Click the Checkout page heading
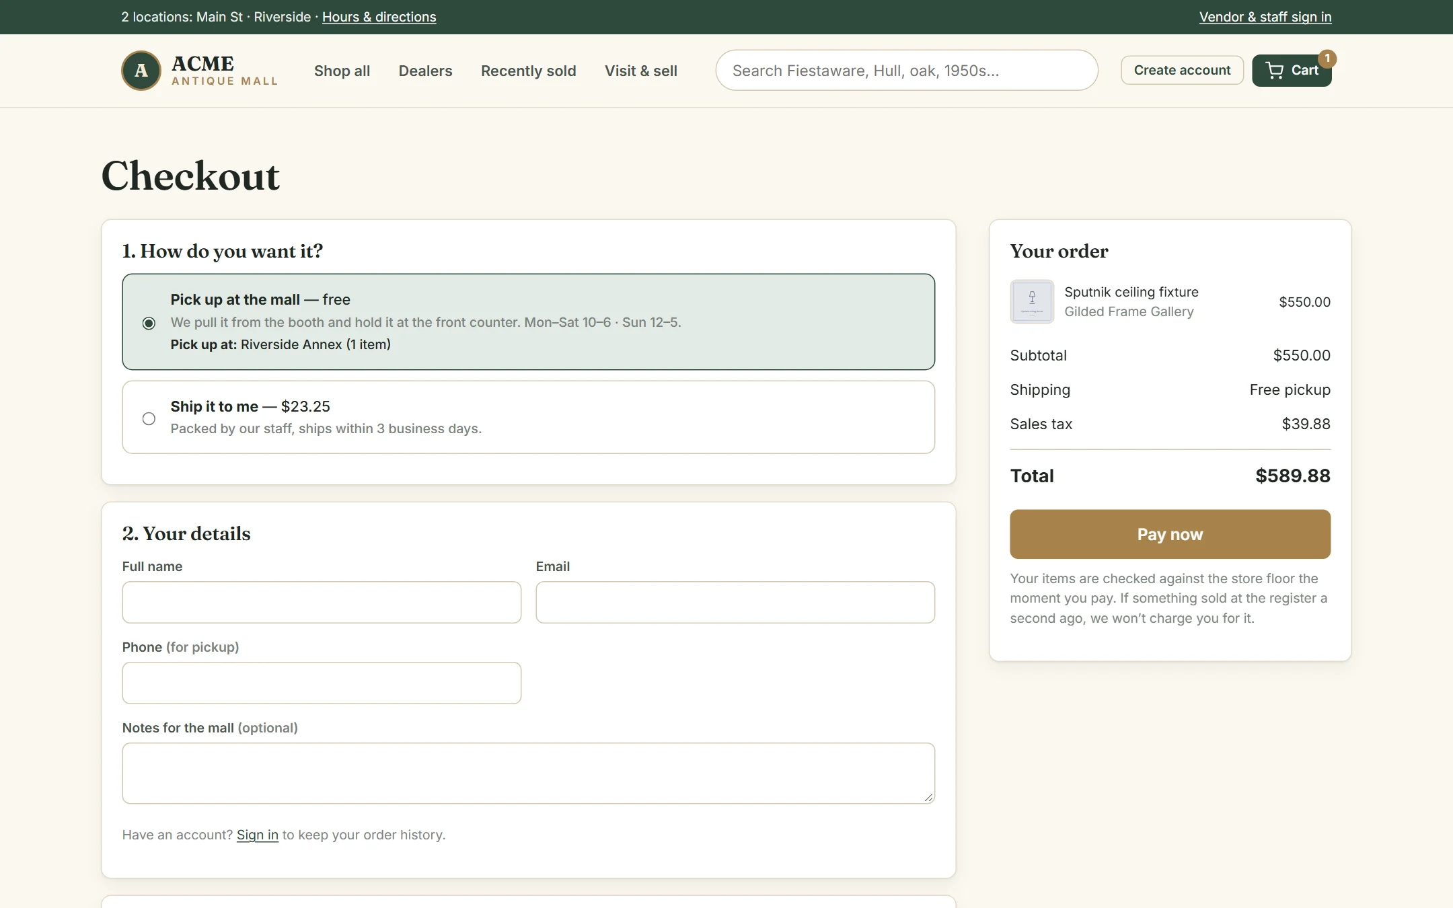Image resolution: width=1453 pixels, height=908 pixels. pos(190,176)
